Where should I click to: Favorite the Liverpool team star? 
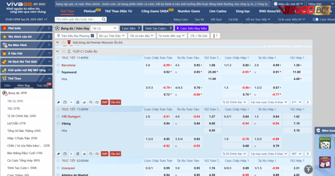point(58,168)
